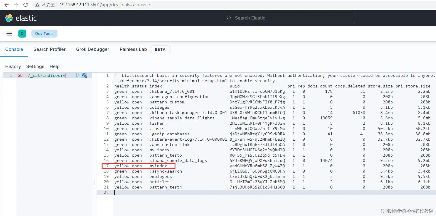Image resolution: width=436 pixels, height=216 pixels.
Task: Click the docs.count value 13059
Action: click(326, 118)
